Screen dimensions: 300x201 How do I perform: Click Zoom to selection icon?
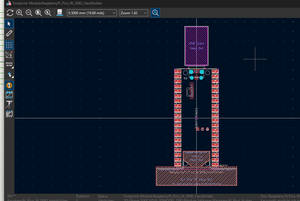pos(48,13)
